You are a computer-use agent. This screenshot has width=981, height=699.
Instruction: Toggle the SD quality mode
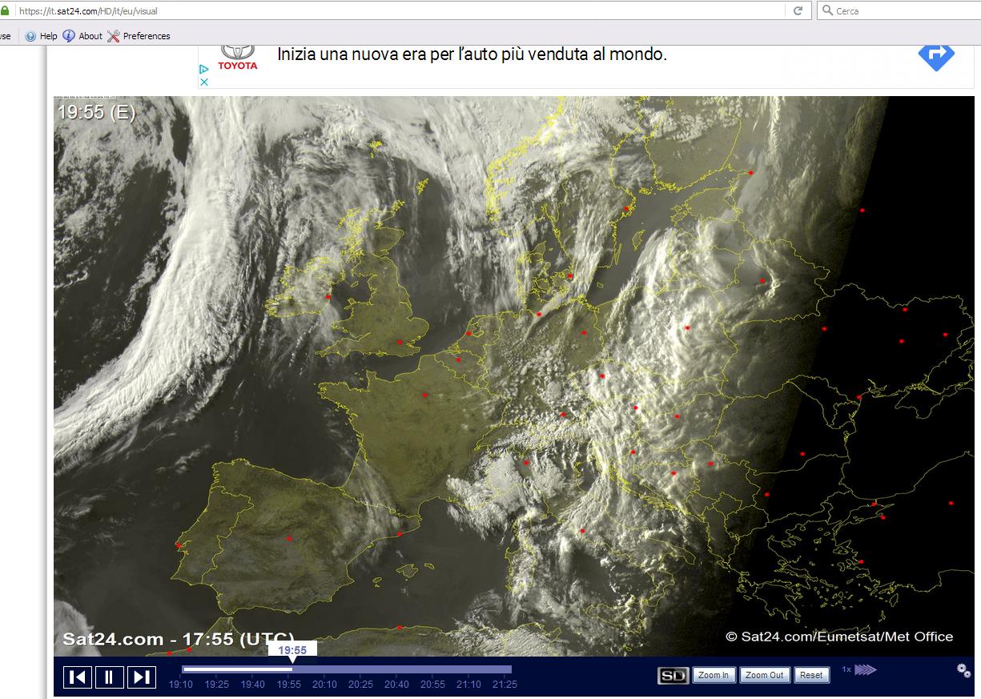coord(673,676)
